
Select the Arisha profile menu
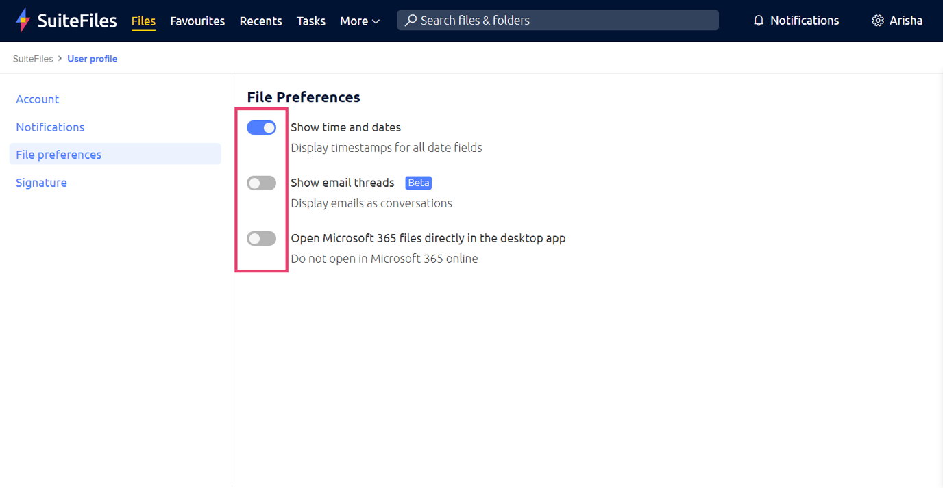tap(906, 20)
